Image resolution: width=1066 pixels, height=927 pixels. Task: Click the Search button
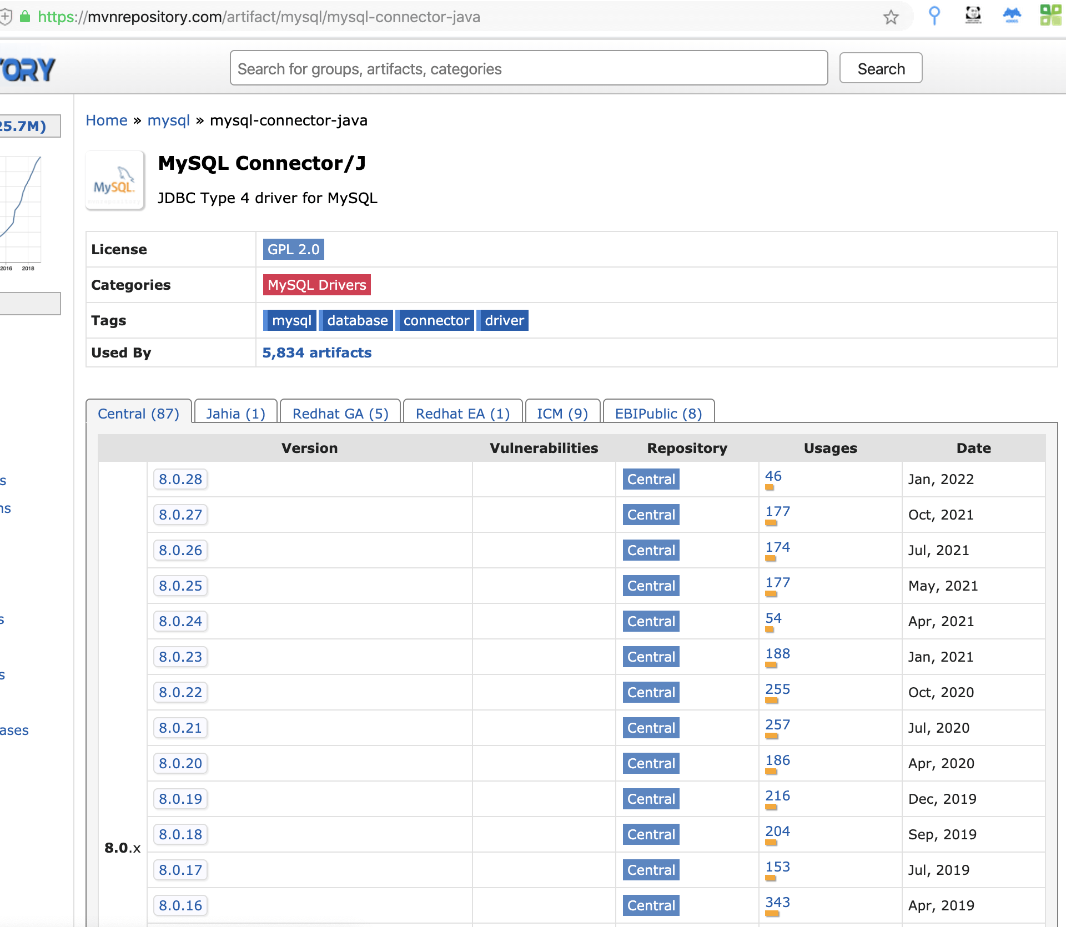881,68
